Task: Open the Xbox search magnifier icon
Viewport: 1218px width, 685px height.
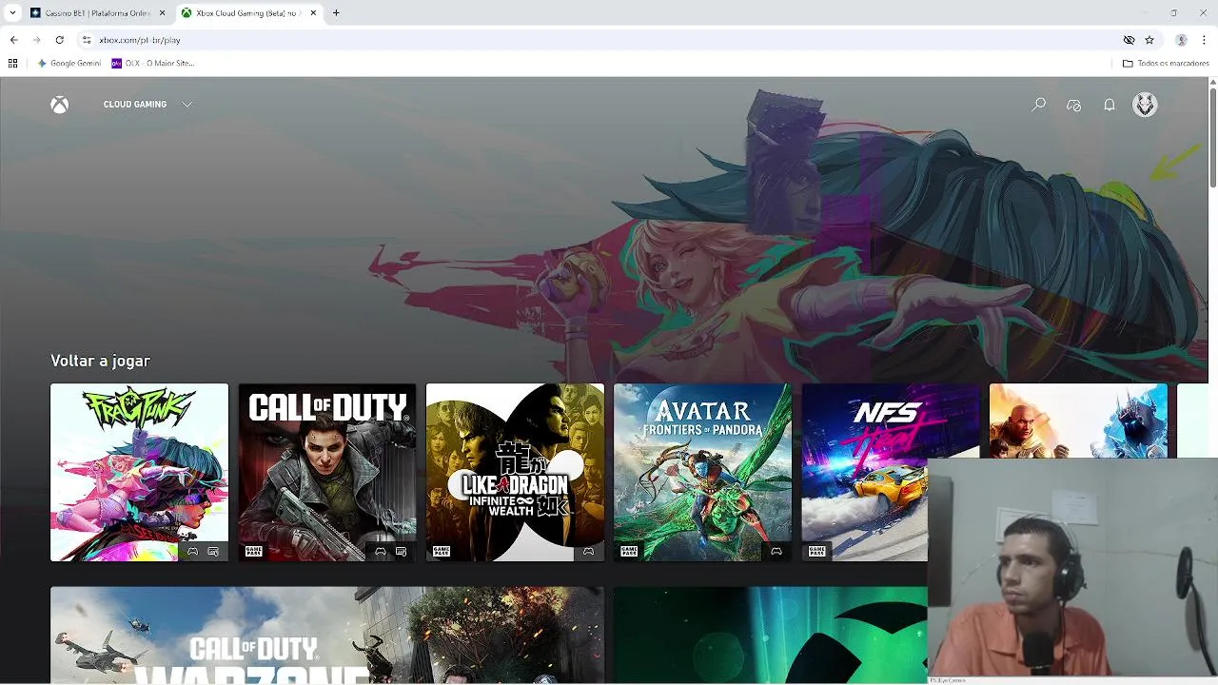Action: pos(1039,105)
